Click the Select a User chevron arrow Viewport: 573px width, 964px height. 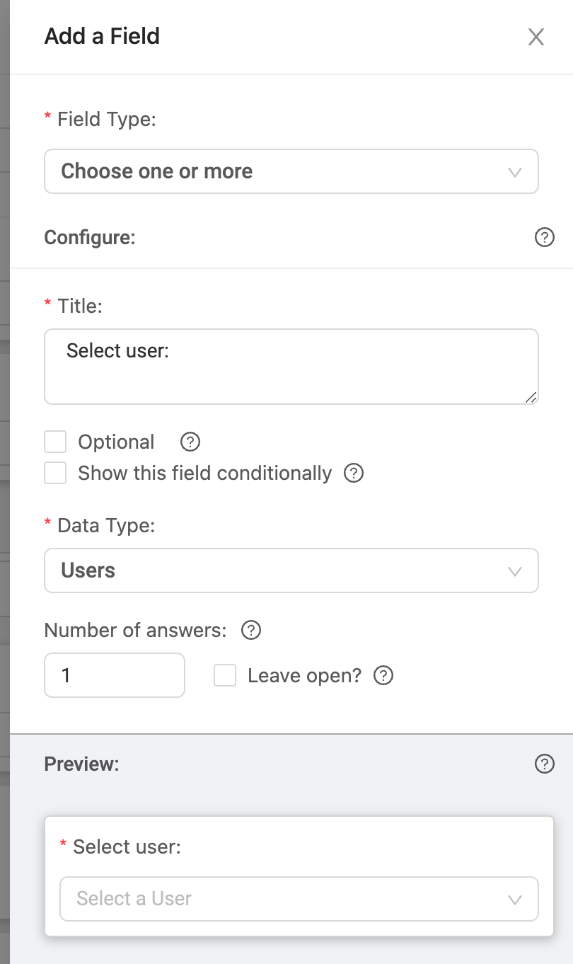point(515,900)
